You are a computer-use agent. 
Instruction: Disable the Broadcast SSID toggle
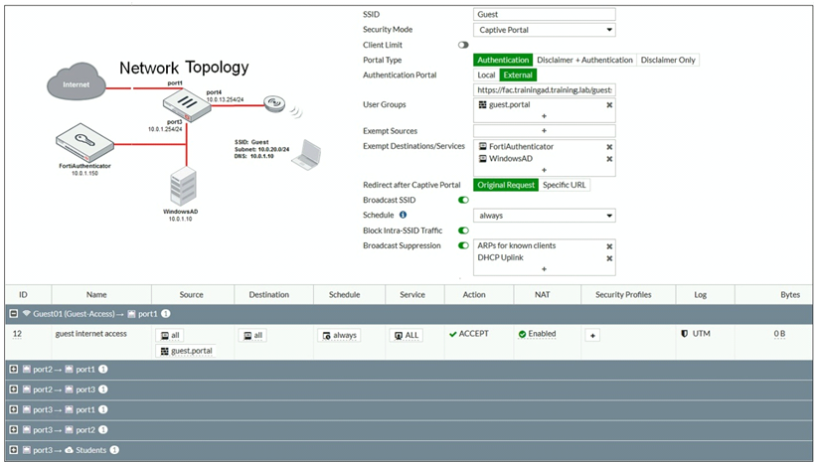click(463, 201)
